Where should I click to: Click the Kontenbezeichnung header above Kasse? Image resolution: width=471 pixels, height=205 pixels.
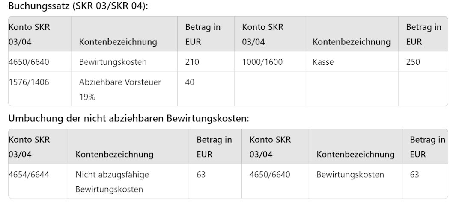click(352, 42)
